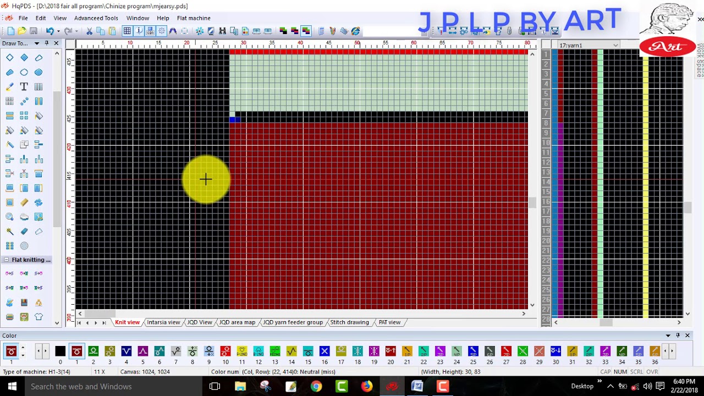Screen dimensions: 704x396
Task: Toggle the crosshair cursor toolbar button
Action: (162, 31)
